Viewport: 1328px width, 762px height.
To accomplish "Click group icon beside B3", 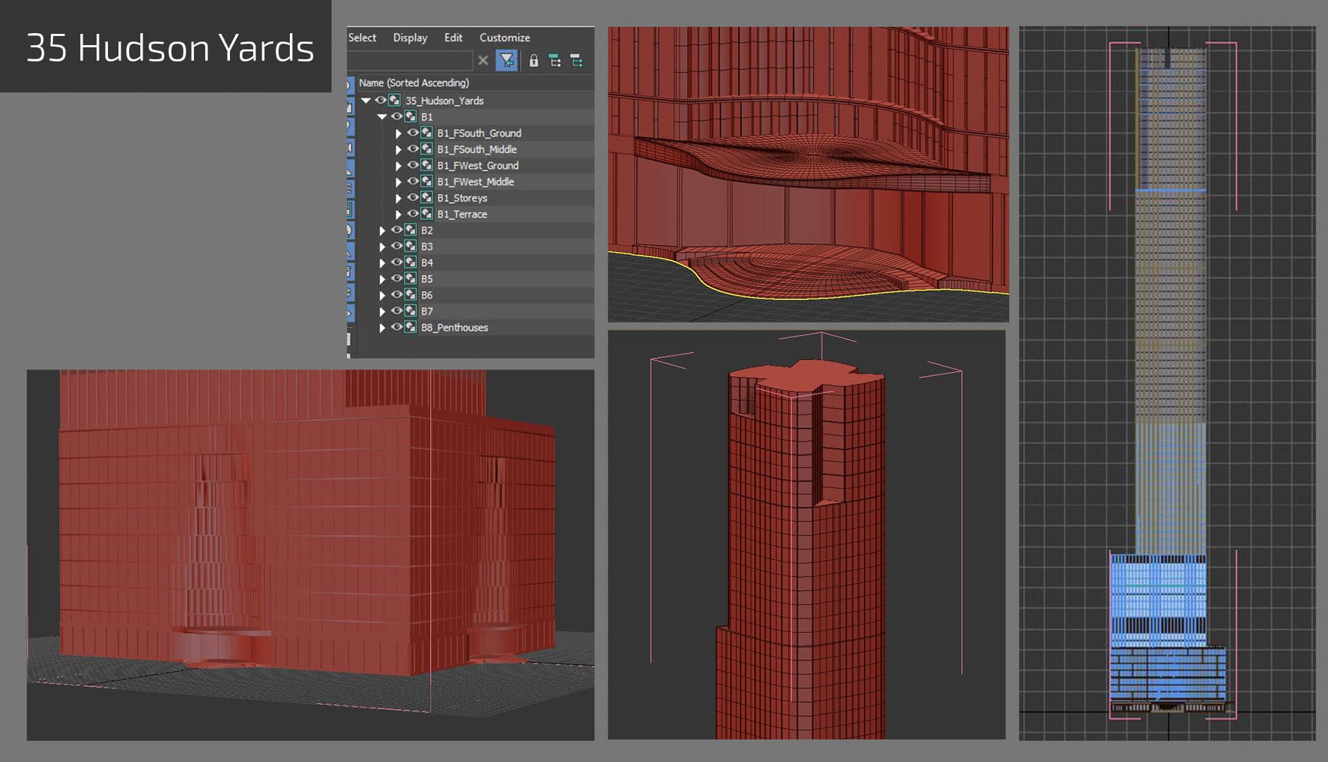I will click(411, 246).
